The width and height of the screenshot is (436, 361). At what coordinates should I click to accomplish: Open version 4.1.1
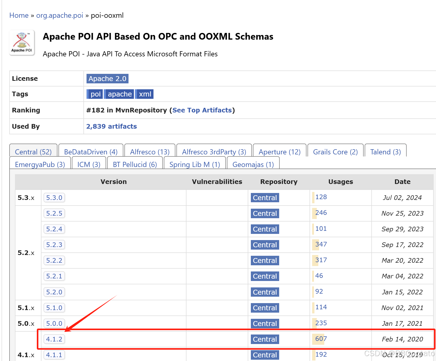coord(54,355)
